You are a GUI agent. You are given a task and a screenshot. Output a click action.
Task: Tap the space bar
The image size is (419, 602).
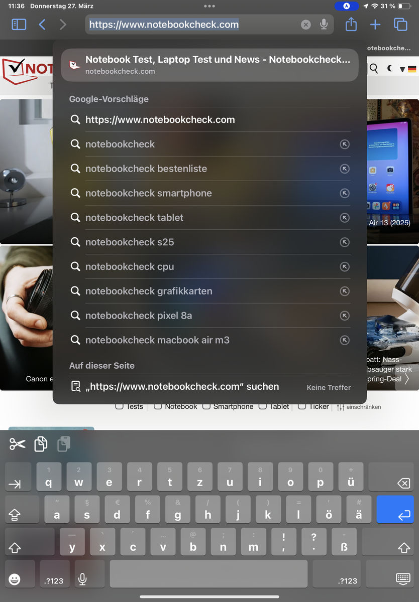pyautogui.click(x=208, y=574)
